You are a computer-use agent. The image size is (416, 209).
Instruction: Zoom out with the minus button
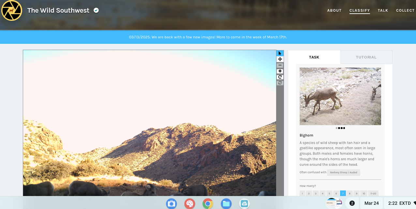[x=280, y=65]
